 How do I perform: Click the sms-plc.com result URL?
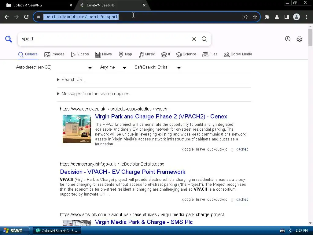[142, 214]
